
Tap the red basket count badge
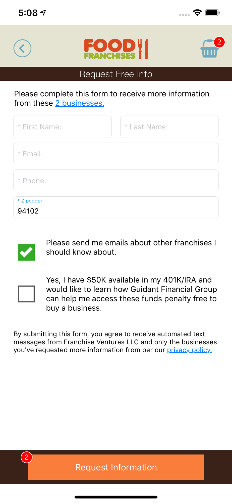219,42
